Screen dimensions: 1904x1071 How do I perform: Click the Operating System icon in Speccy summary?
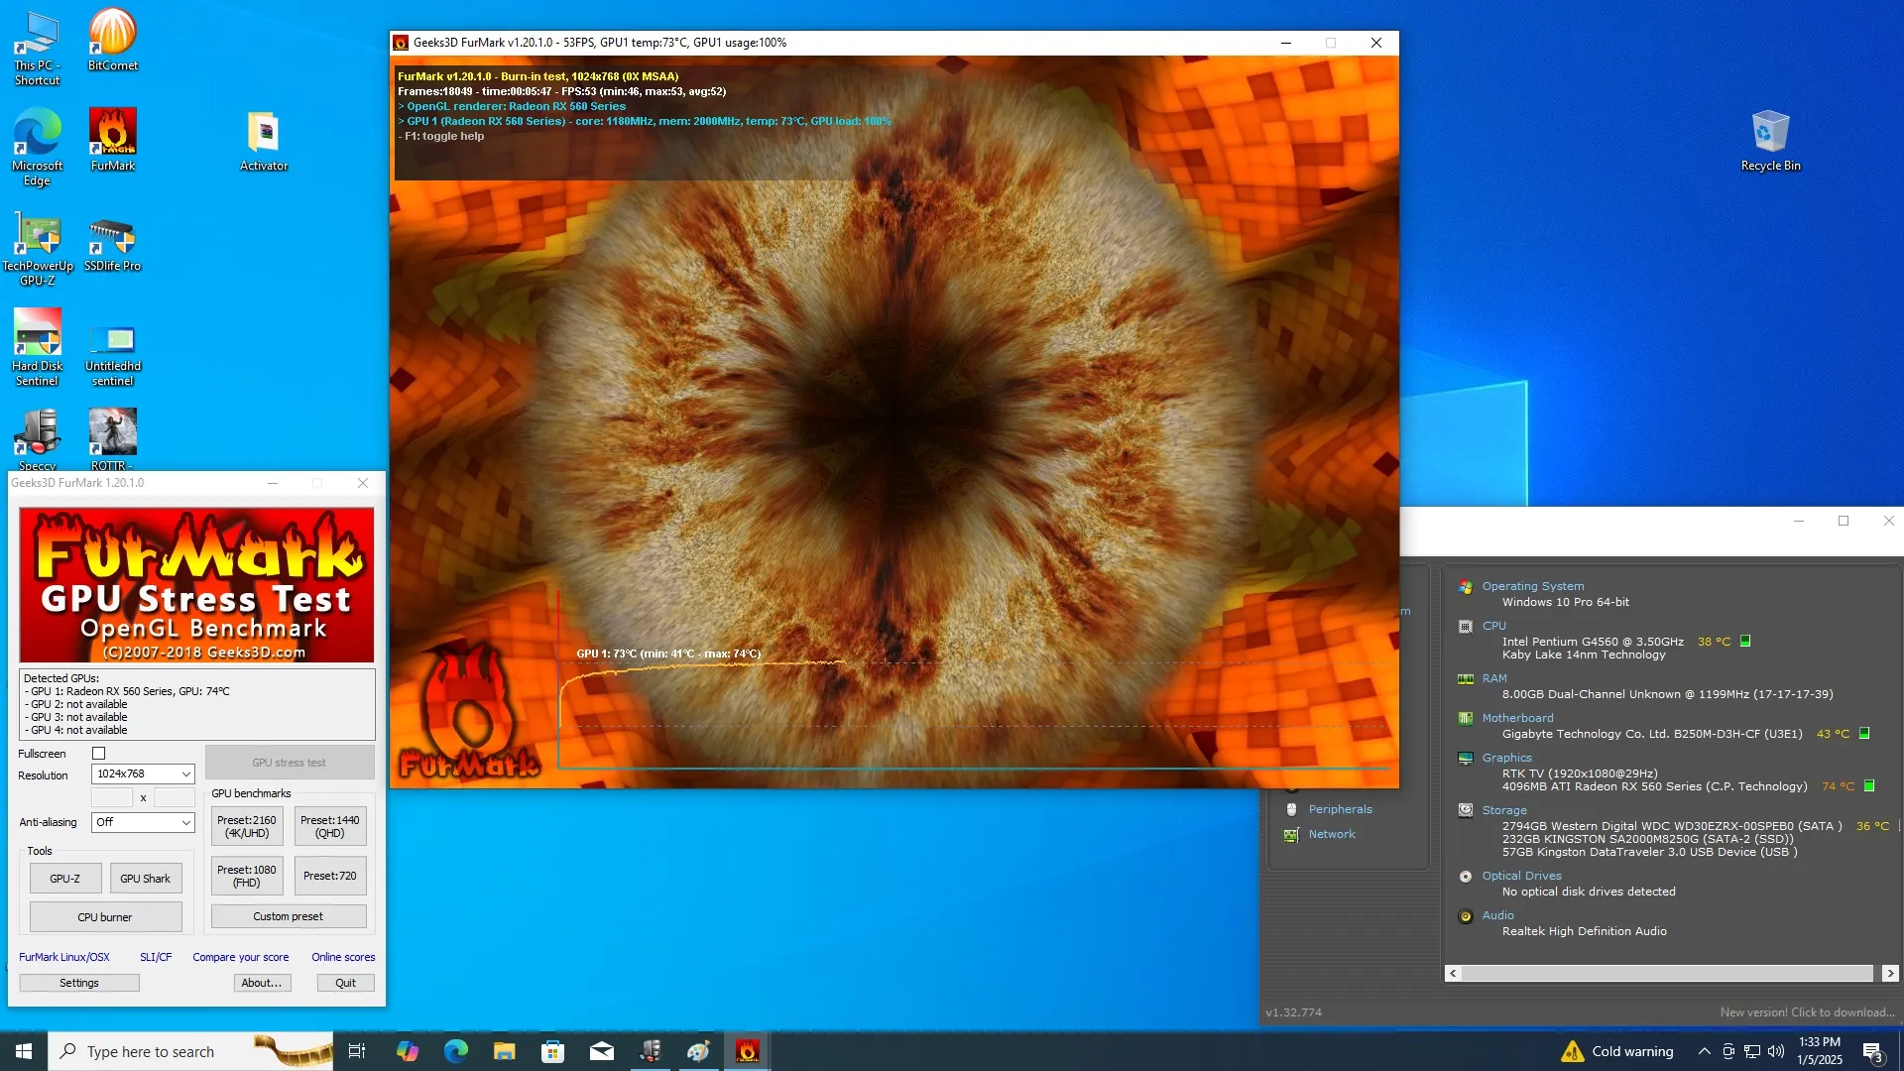pos(1465,587)
